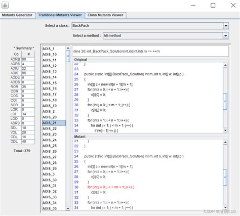Click the Mutant code pane scroll-down arrow
The width and height of the screenshot is (240, 216).
tap(225, 207)
